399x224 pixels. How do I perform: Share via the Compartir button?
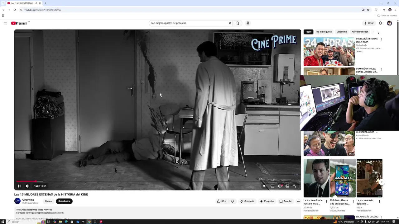[x=247, y=201]
